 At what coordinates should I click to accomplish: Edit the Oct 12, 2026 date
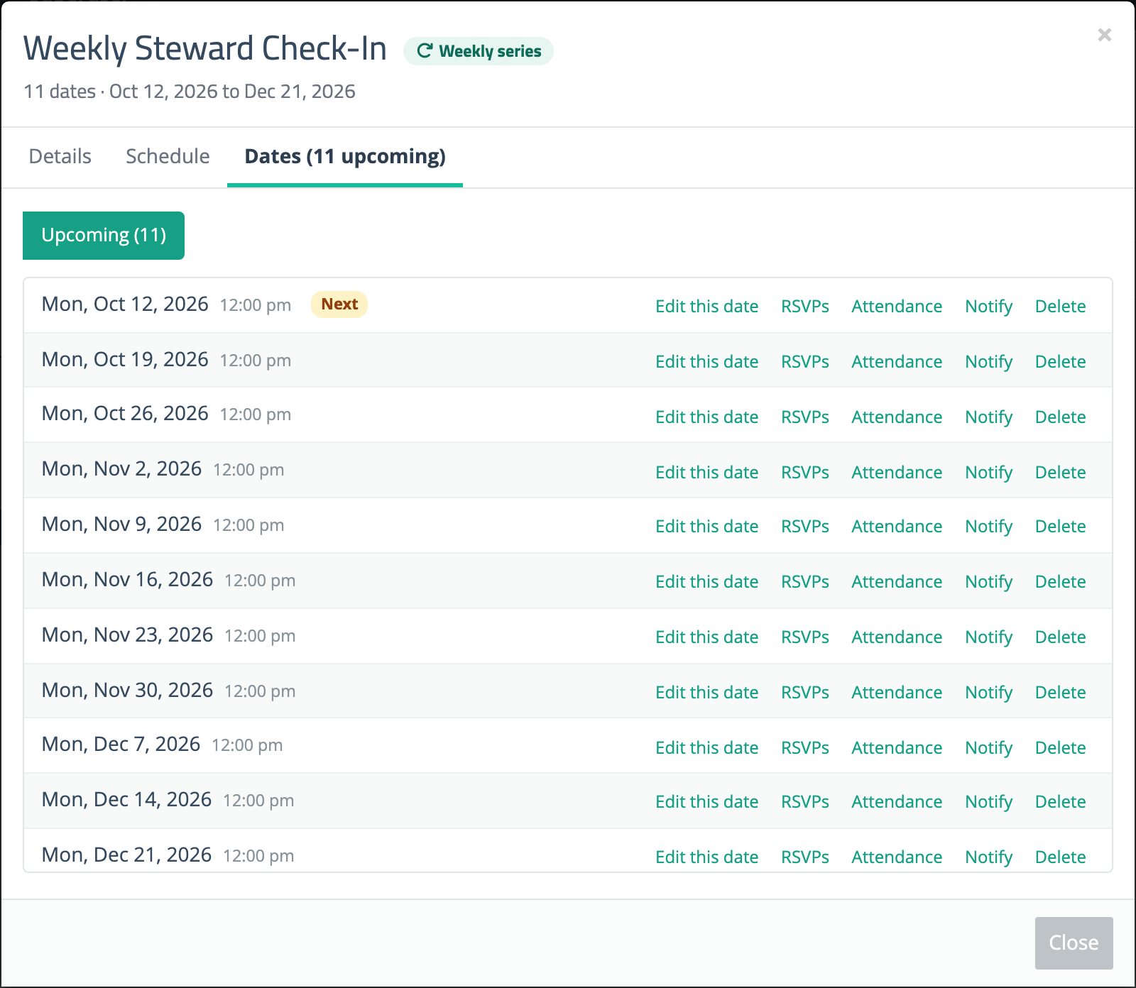706,306
